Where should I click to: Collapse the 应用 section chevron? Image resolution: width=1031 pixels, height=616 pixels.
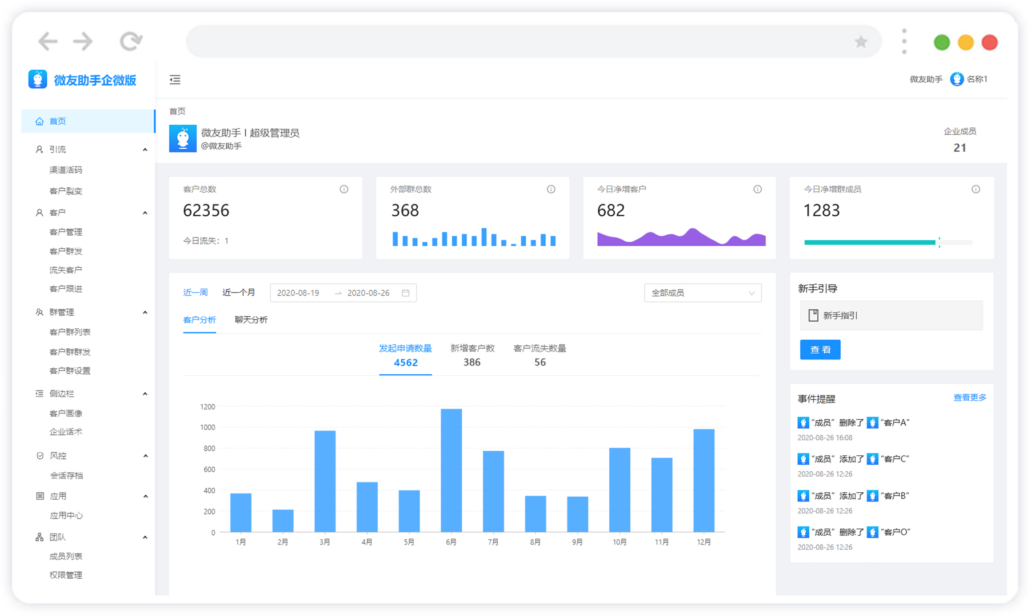pyautogui.click(x=145, y=496)
